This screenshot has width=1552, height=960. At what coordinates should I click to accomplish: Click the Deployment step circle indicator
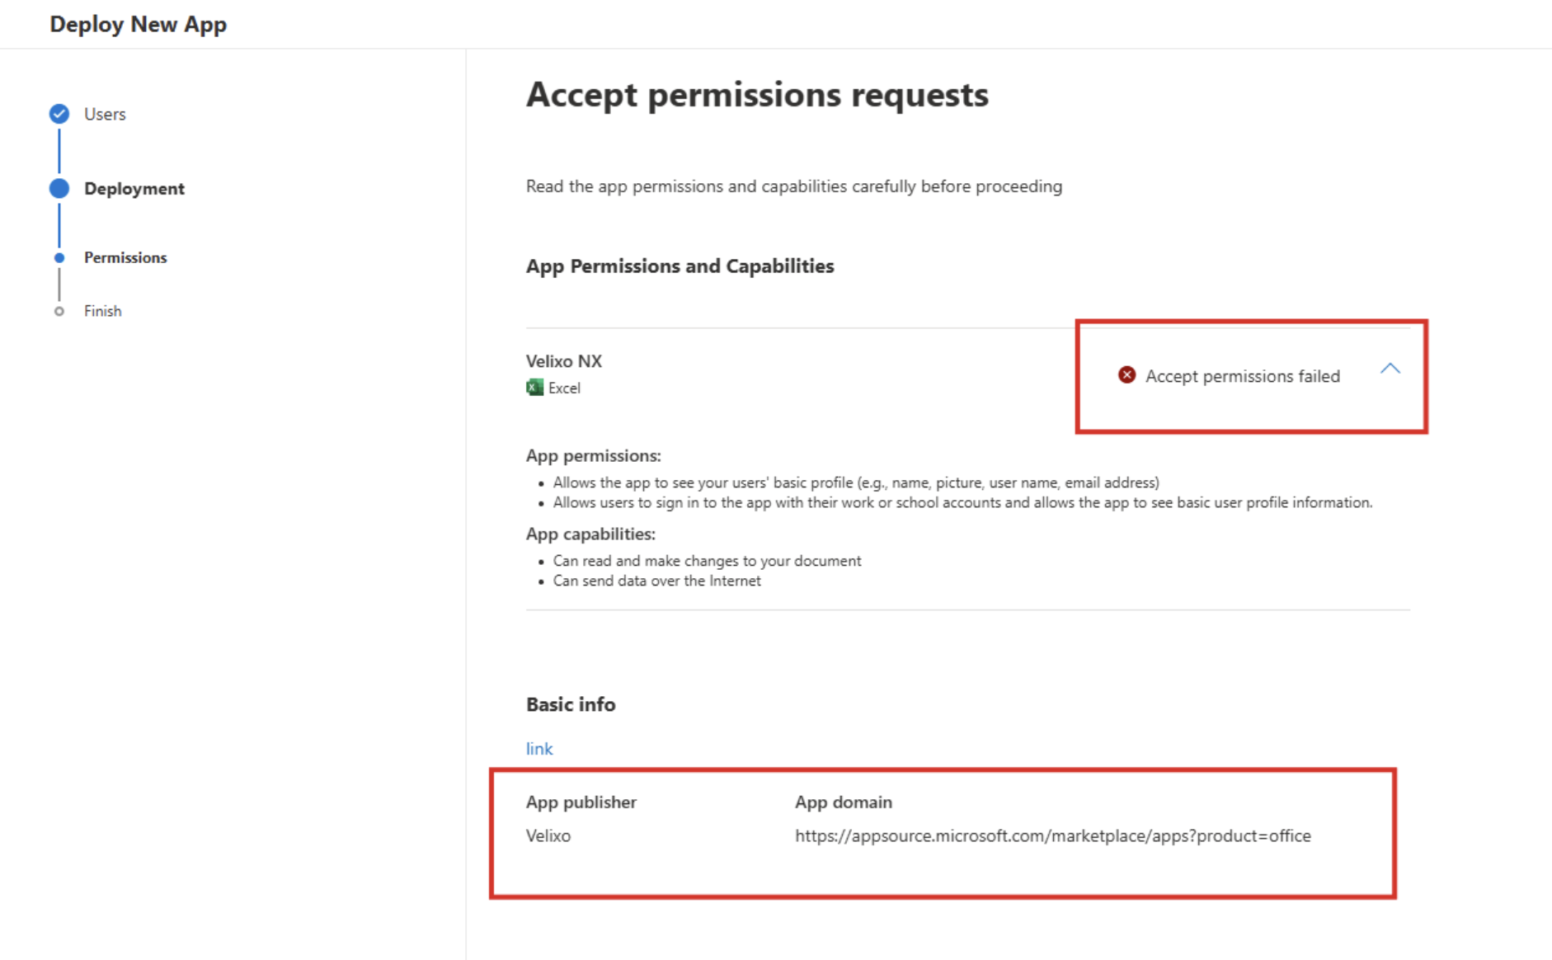tap(59, 189)
